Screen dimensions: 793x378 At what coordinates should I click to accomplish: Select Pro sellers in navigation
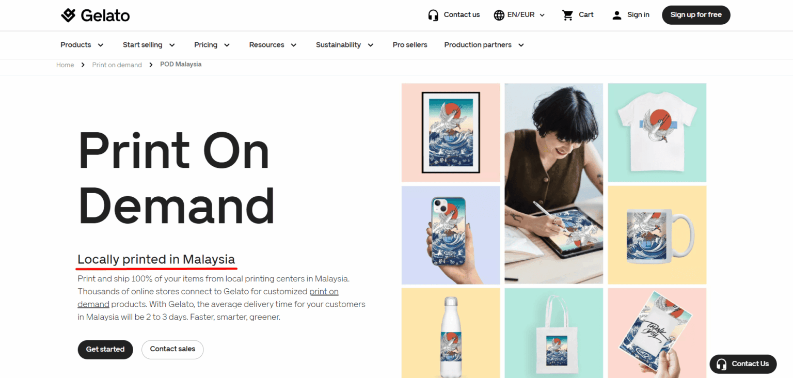(410, 45)
